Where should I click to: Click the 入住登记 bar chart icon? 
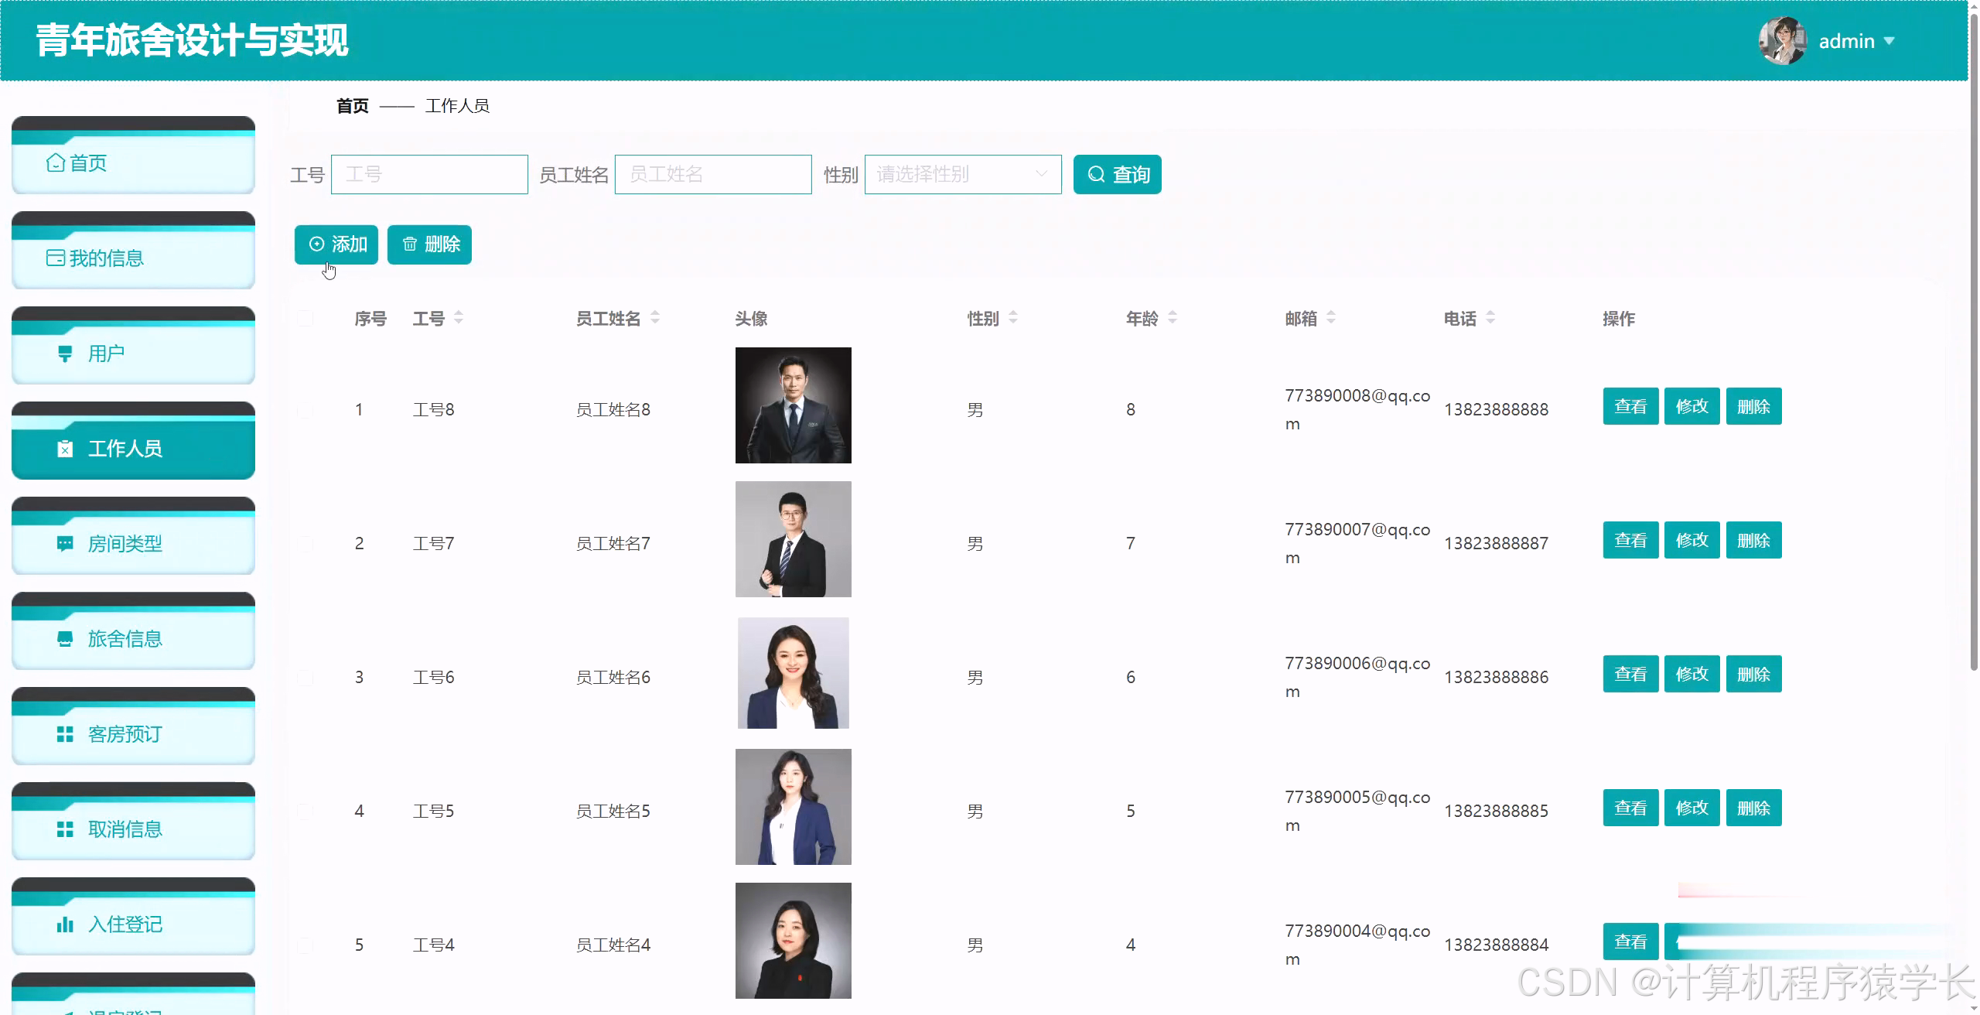(x=65, y=924)
